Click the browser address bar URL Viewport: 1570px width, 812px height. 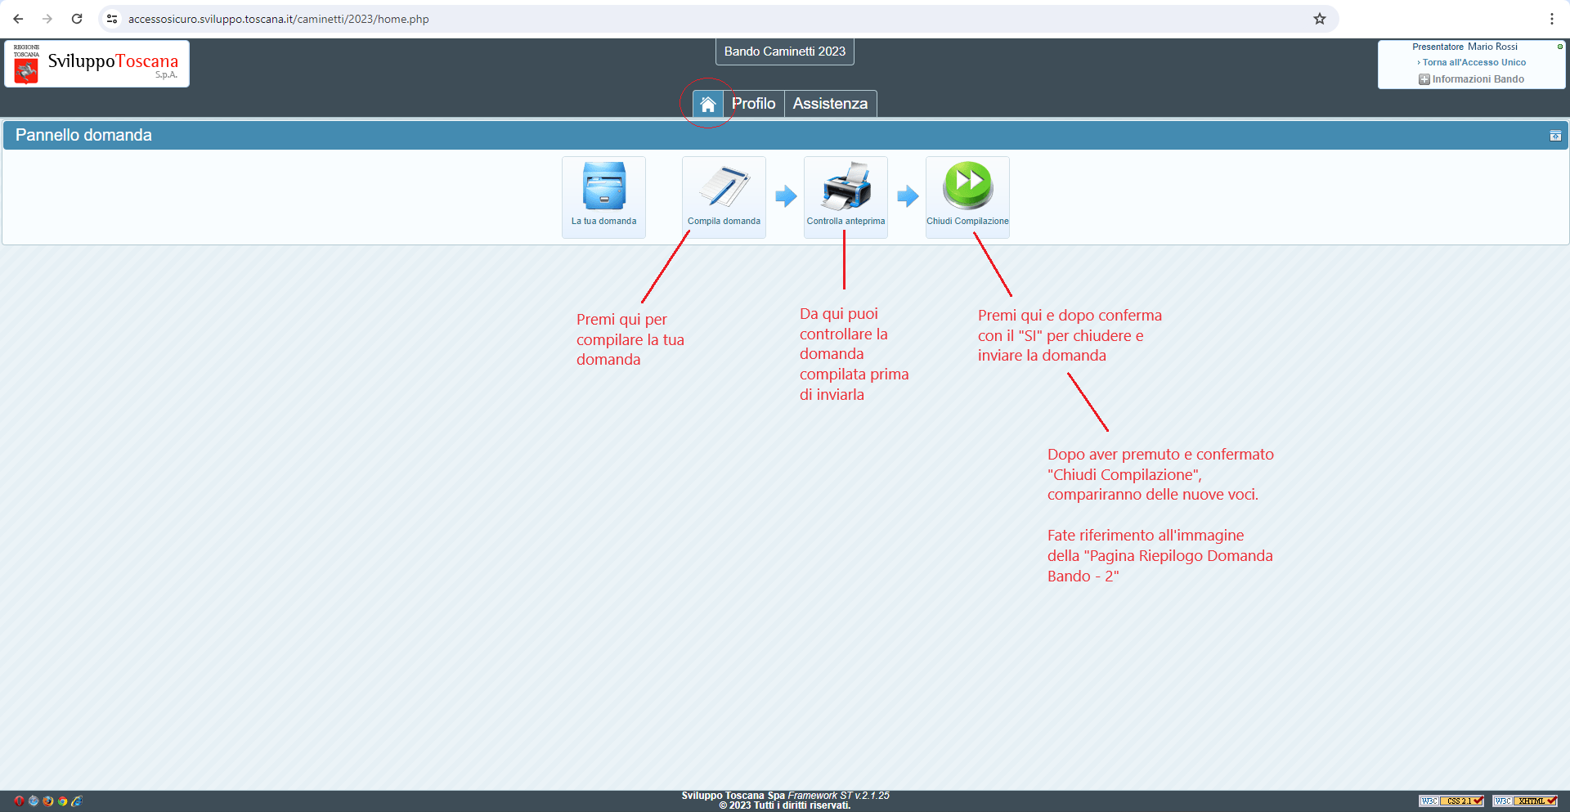point(278,19)
